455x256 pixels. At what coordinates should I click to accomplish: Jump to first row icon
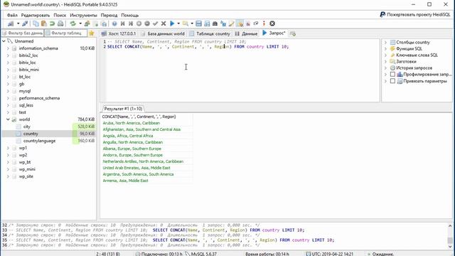123,23
